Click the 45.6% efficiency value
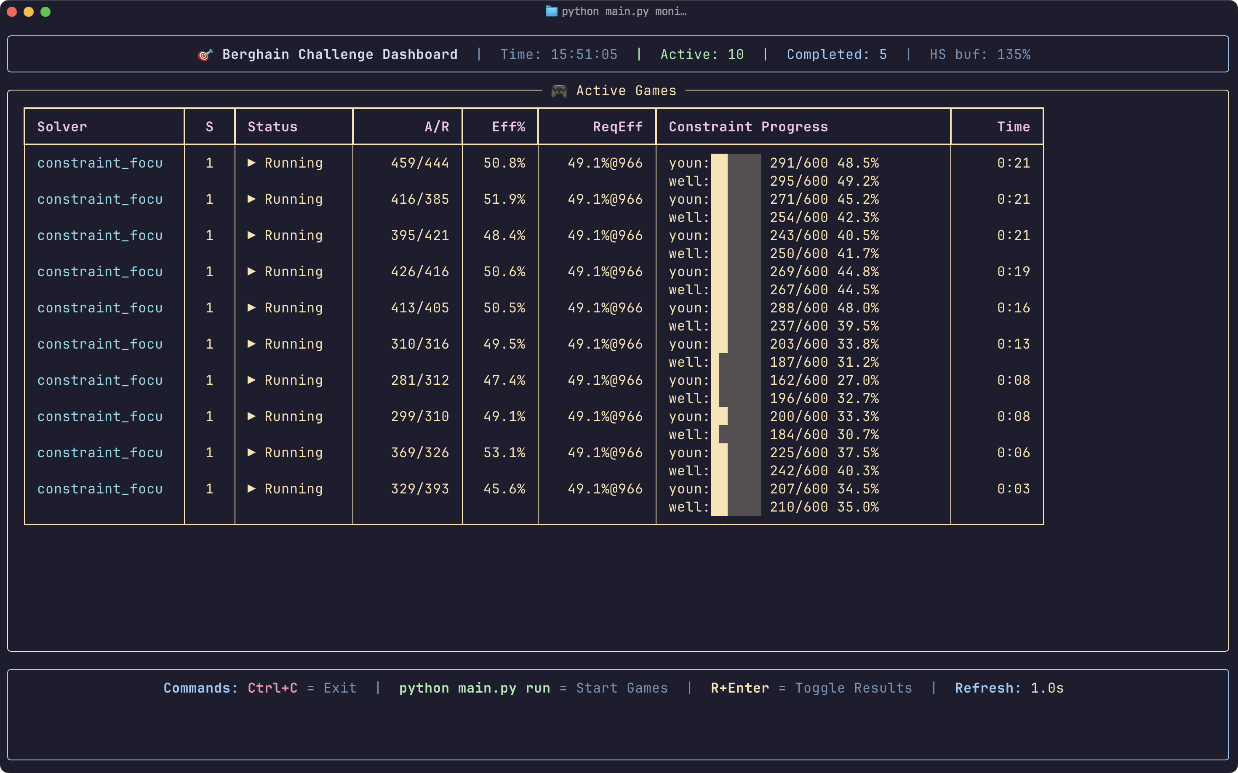Viewport: 1238px width, 773px height. 504,489
